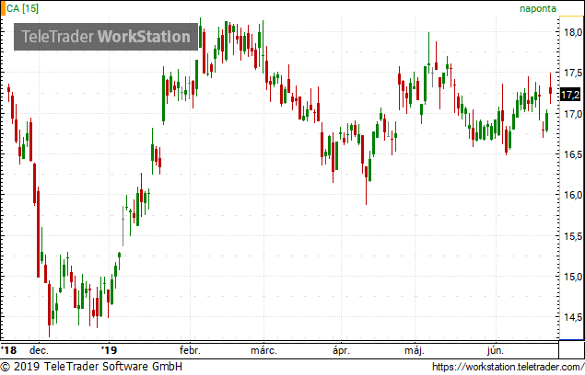This screenshot has width=585, height=375.
Task: Click the '19 year label on time axis
Action: [109, 350]
